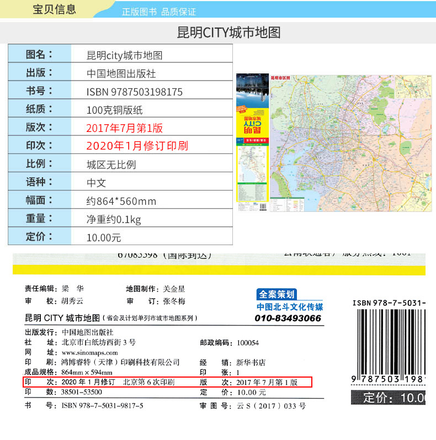Click the publisher 中国地图出版社 in table

coord(121,73)
